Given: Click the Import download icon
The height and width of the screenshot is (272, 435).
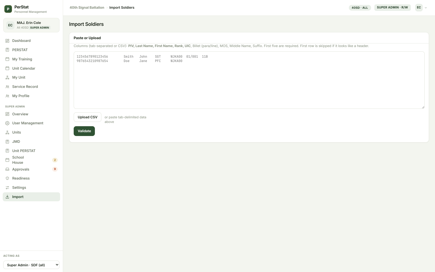Looking at the screenshot, I should pyautogui.click(x=7, y=197).
